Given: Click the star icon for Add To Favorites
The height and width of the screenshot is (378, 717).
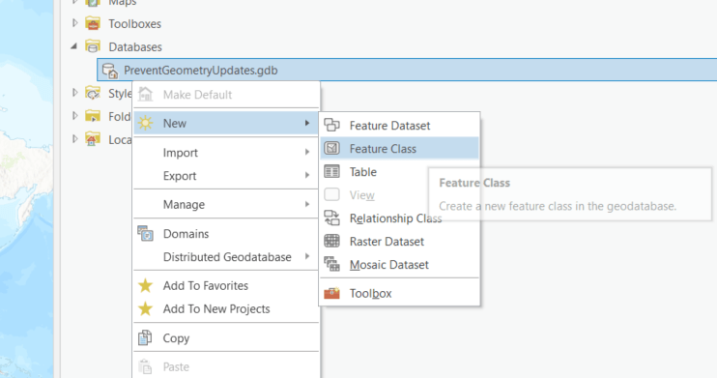Looking at the screenshot, I should click(145, 285).
